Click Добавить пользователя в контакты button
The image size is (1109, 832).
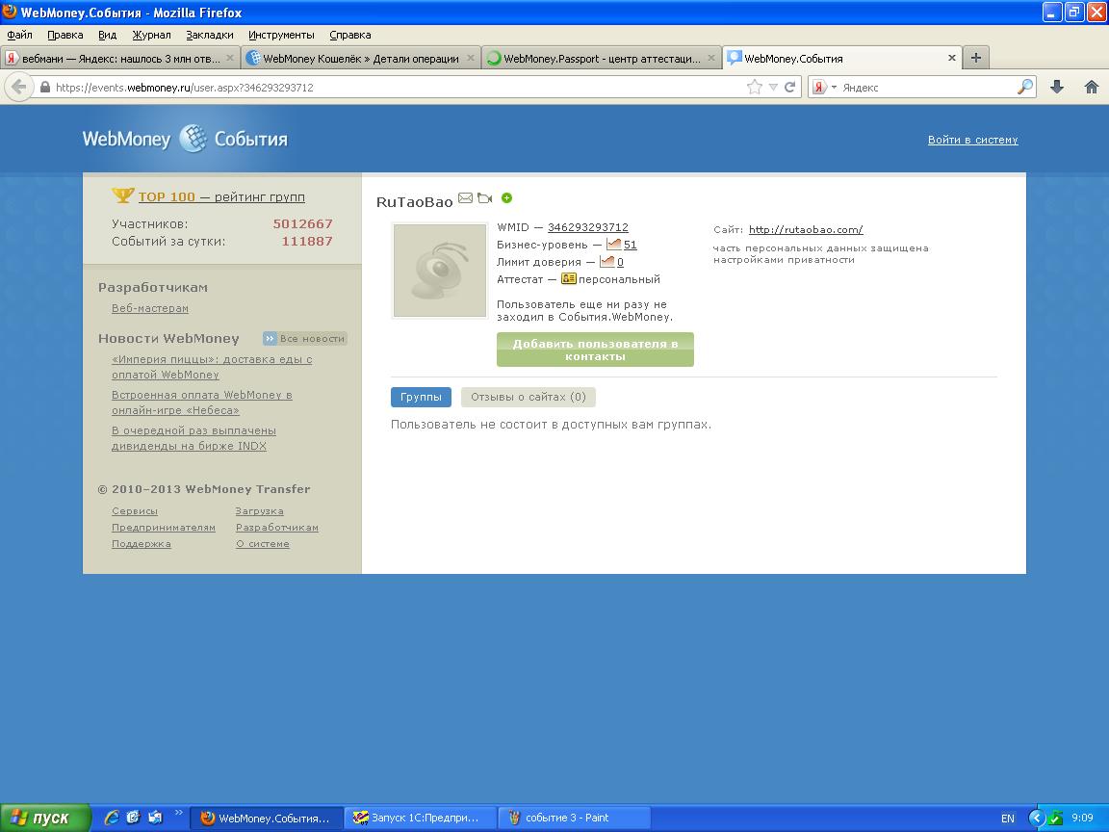(x=595, y=350)
